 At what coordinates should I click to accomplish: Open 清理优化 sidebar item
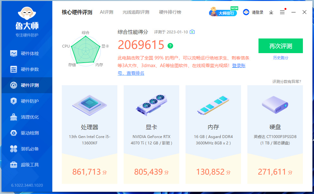coord(27,117)
